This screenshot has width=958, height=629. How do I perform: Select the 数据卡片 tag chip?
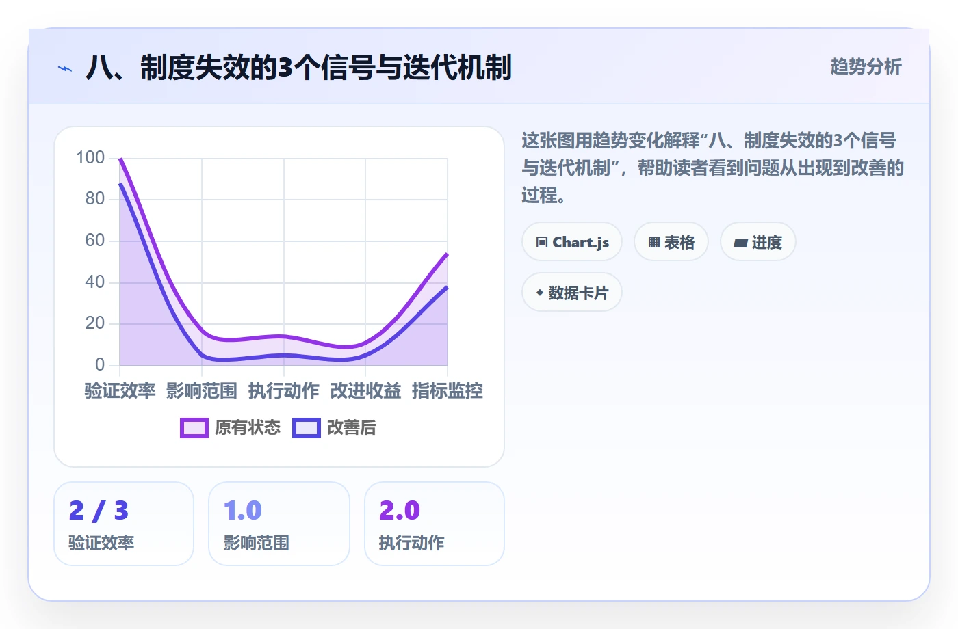[572, 293]
